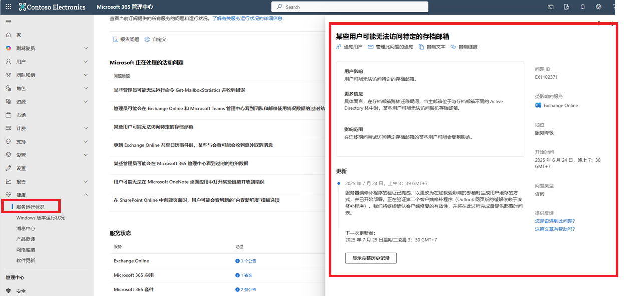Open the notifications bell icon
Image resolution: width=624 pixels, height=296 pixels.
coord(582,7)
